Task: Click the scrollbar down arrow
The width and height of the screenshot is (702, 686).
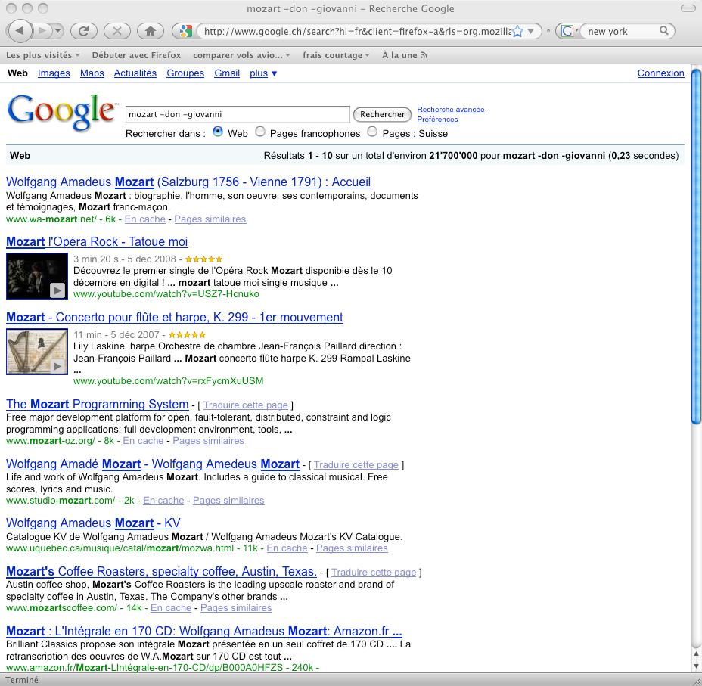Action: tap(696, 666)
